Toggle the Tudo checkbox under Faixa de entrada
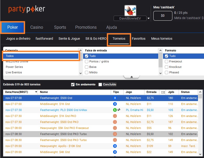204x158 pixels. click(86, 56)
